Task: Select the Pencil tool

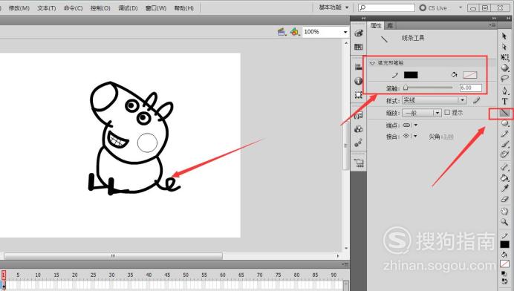Action: [x=504, y=134]
